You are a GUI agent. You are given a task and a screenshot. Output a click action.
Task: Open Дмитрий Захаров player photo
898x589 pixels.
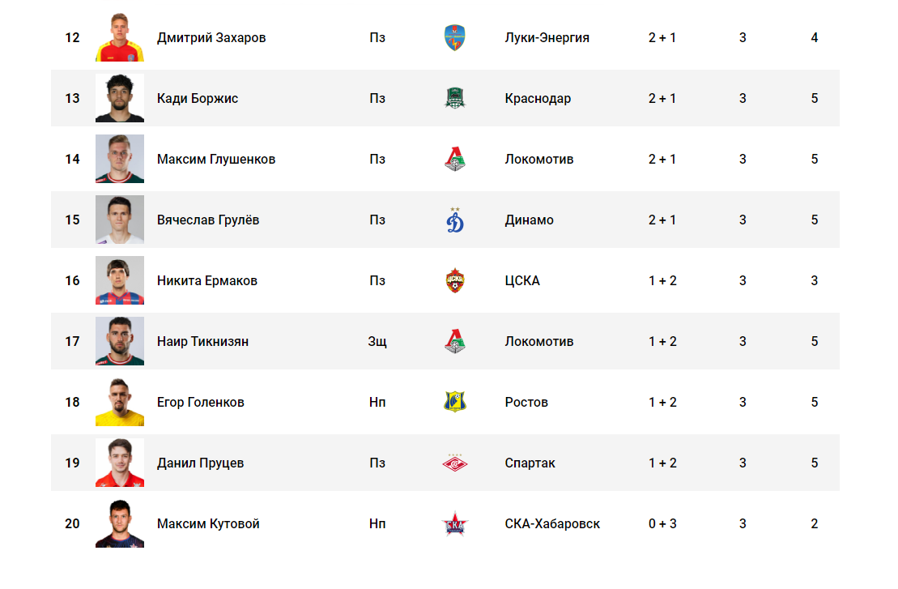120,37
